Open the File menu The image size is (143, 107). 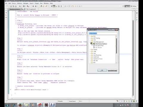(6, 3)
